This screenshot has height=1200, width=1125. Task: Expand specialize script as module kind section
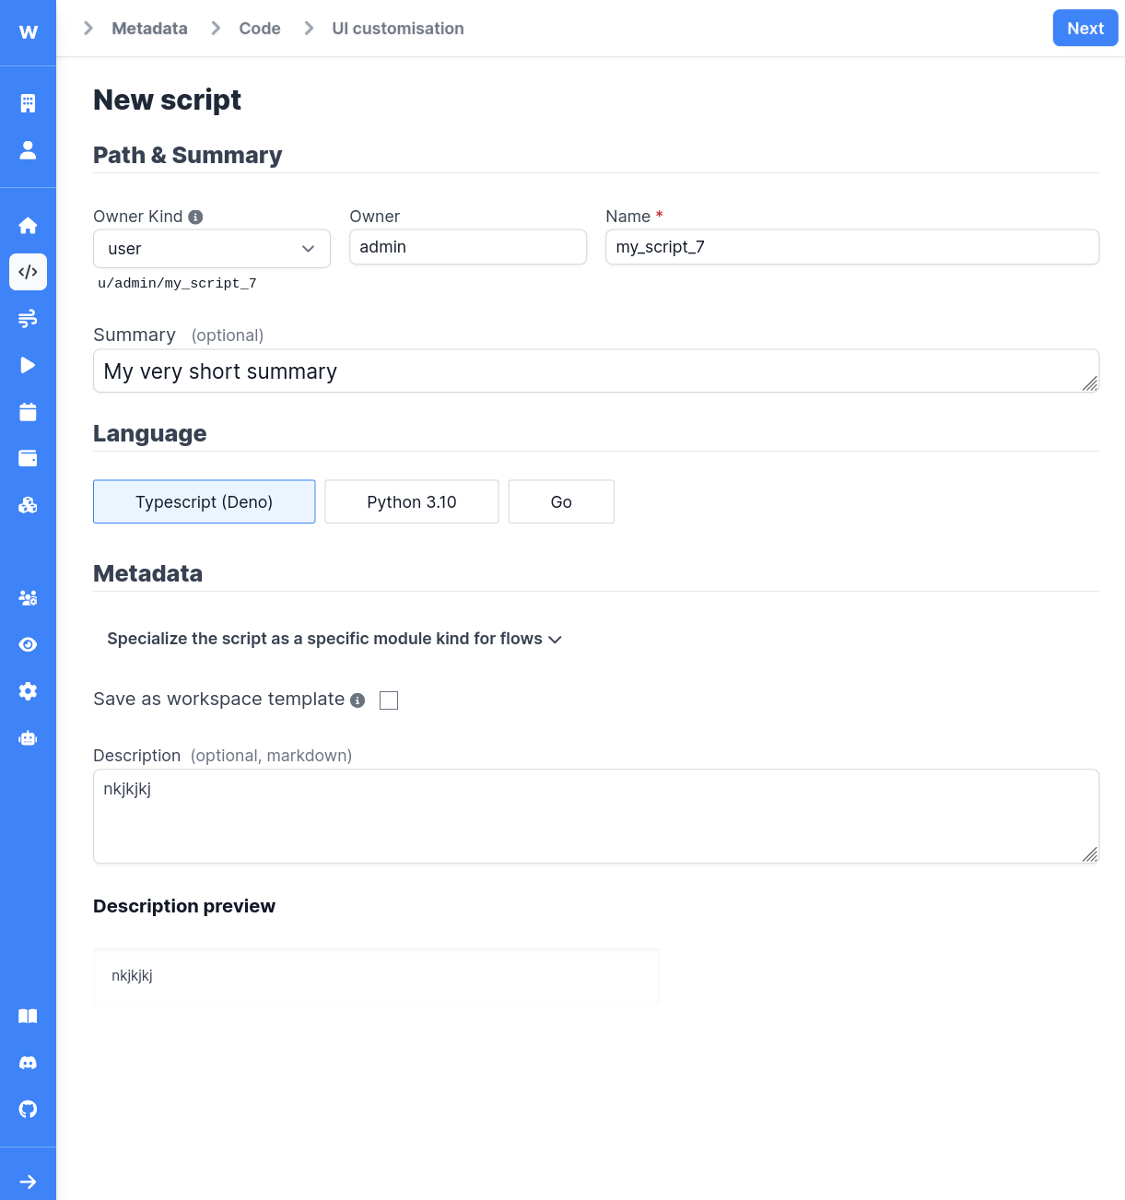pyautogui.click(x=334, y=638)
